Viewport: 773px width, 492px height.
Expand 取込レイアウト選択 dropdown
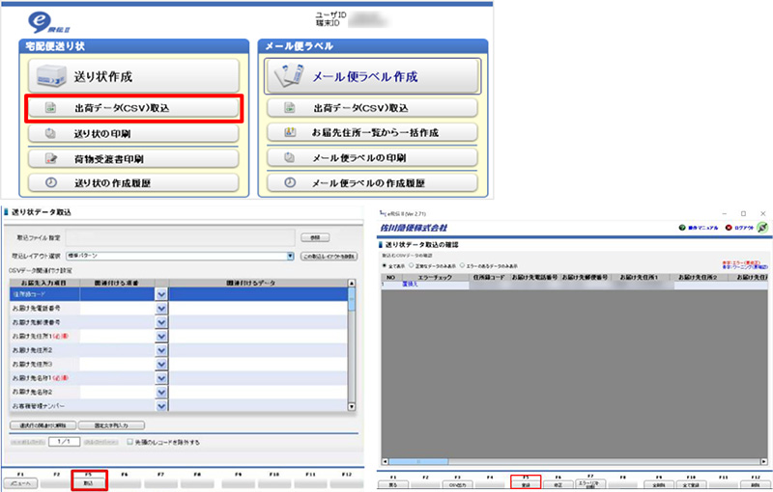[x=290, y=256]
